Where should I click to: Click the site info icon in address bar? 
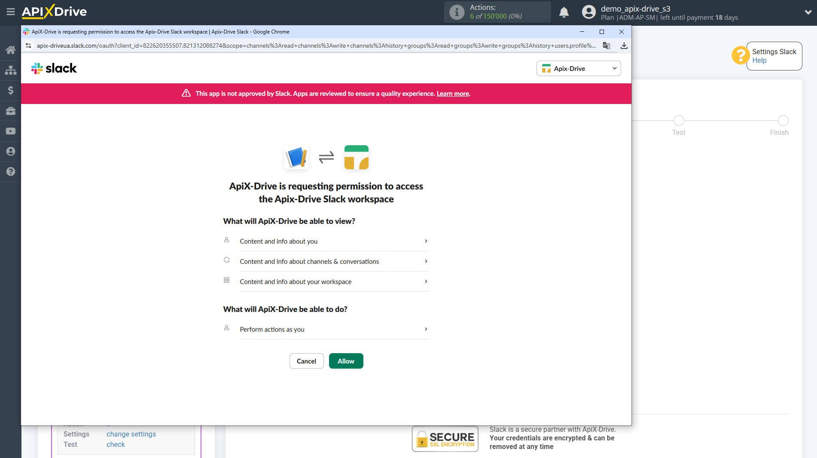[28, 46]
